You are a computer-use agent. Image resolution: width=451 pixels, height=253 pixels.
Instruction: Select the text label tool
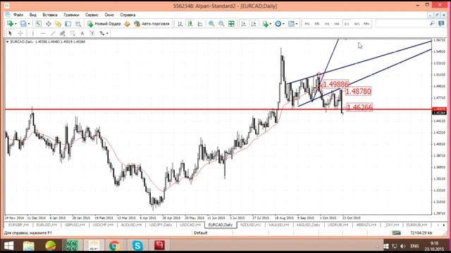click(92, 33)
